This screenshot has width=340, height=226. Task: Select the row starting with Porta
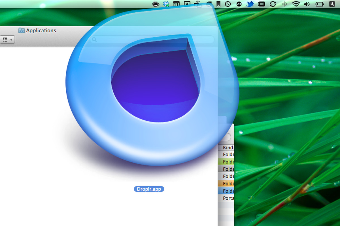tap(226, 198)
